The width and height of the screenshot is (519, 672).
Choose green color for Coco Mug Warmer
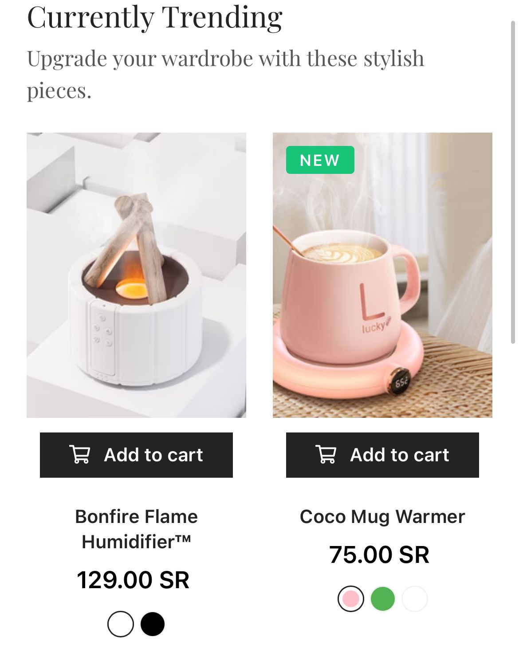point(383,599)
